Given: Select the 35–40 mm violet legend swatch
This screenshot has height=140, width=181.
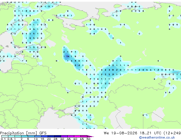Looking at the screenshot, I should (71, 136).
